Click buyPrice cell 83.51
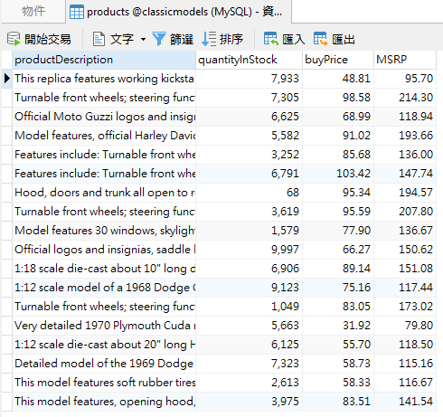 coord(338,402)
